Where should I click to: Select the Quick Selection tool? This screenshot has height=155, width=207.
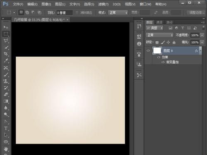[x=6, y=47]
